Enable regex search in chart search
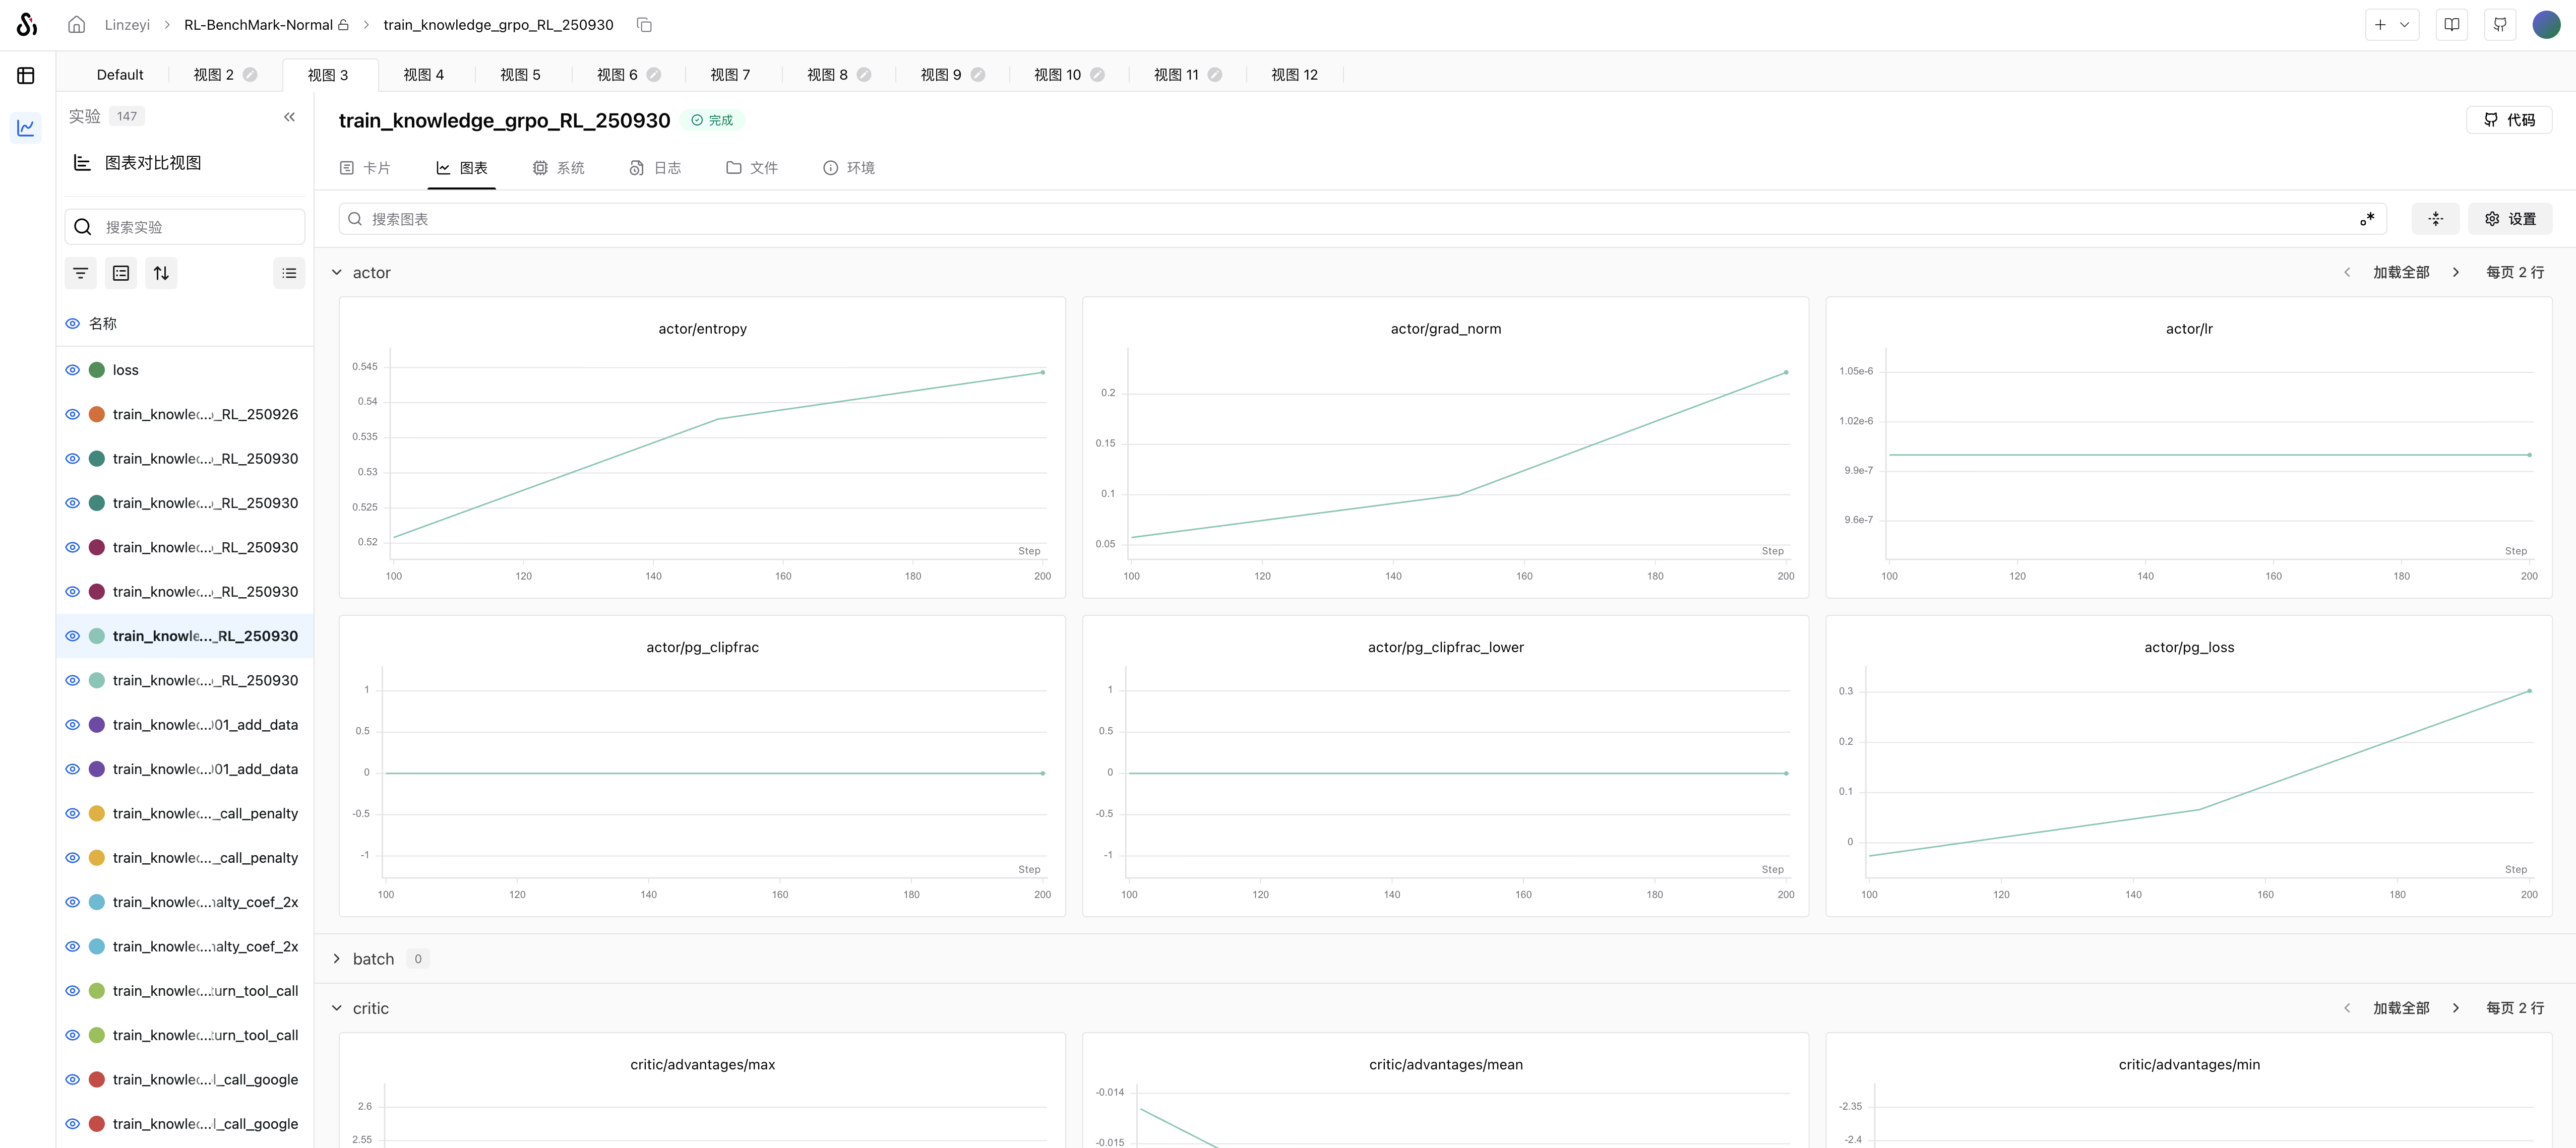 click(2366, 219)
